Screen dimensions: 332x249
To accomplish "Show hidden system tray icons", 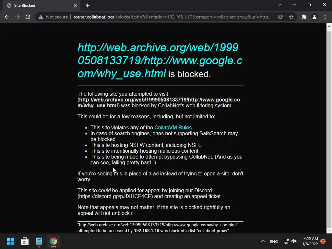I will pyautogui.click(x=263, y=241).
